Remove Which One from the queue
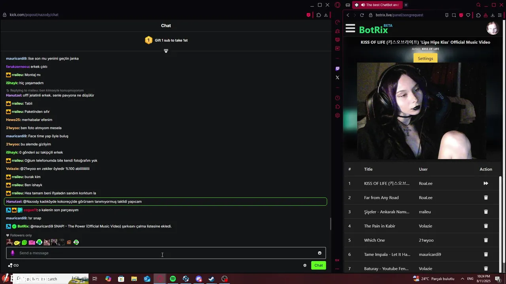 pos(486,240)
